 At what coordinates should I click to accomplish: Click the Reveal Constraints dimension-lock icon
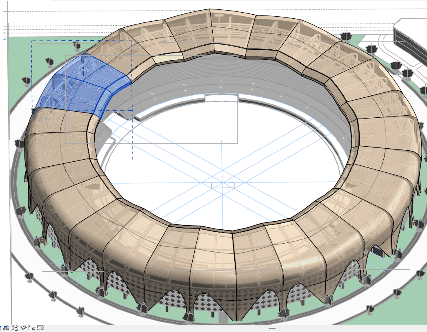tap(32, 328)
